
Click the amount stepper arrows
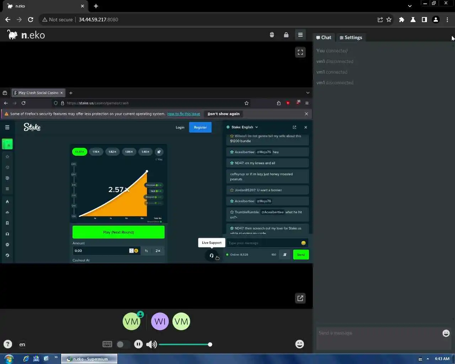[x=131, y=251]
